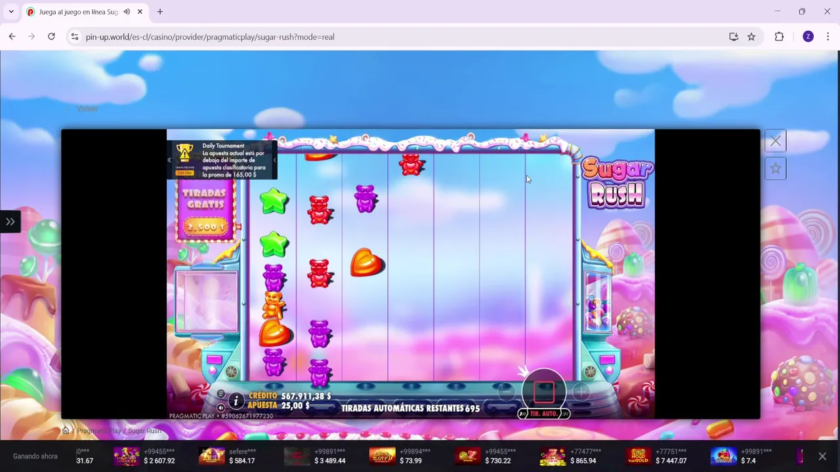Open the tab search dropdown arrow
Image resolution: width=840 pixels, height=472 pixels.
[x=11, y=12]
